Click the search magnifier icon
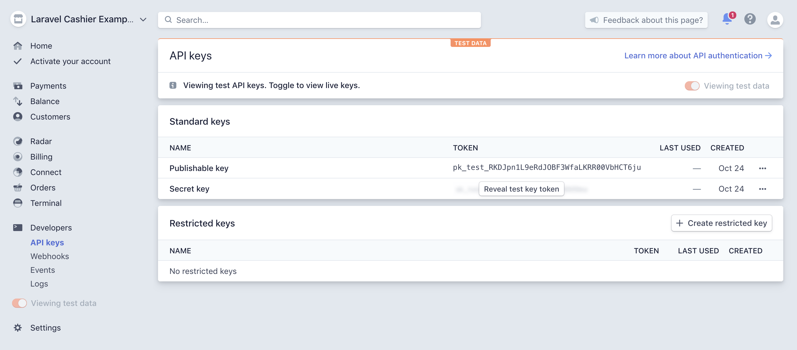The image size is (797, 350). click(168, 20)
